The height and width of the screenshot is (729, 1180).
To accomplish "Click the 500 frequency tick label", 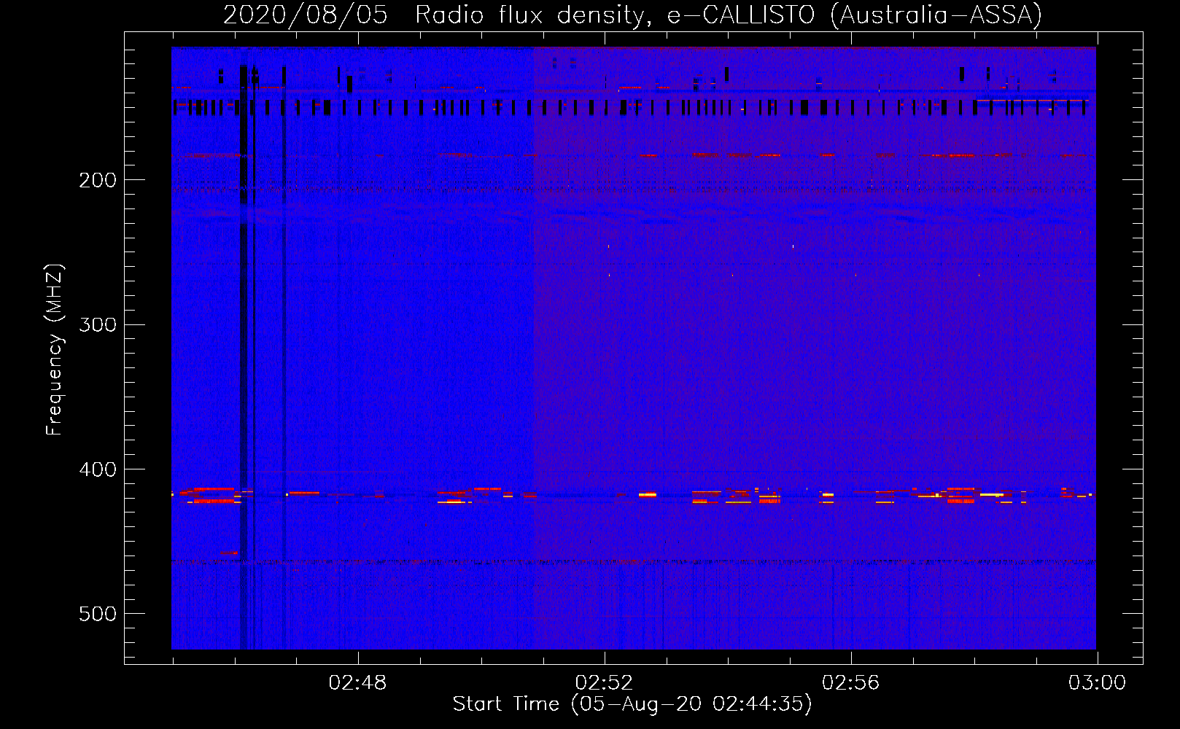I will tap(98, 614).
